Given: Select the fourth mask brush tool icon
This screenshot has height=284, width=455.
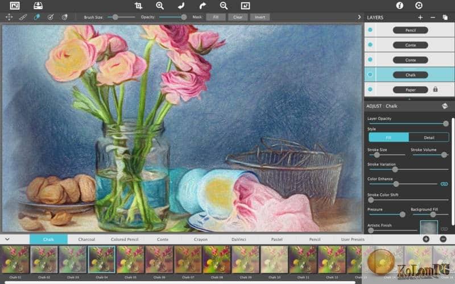Looking at the screenshot, I should click(x=51, y=17).
